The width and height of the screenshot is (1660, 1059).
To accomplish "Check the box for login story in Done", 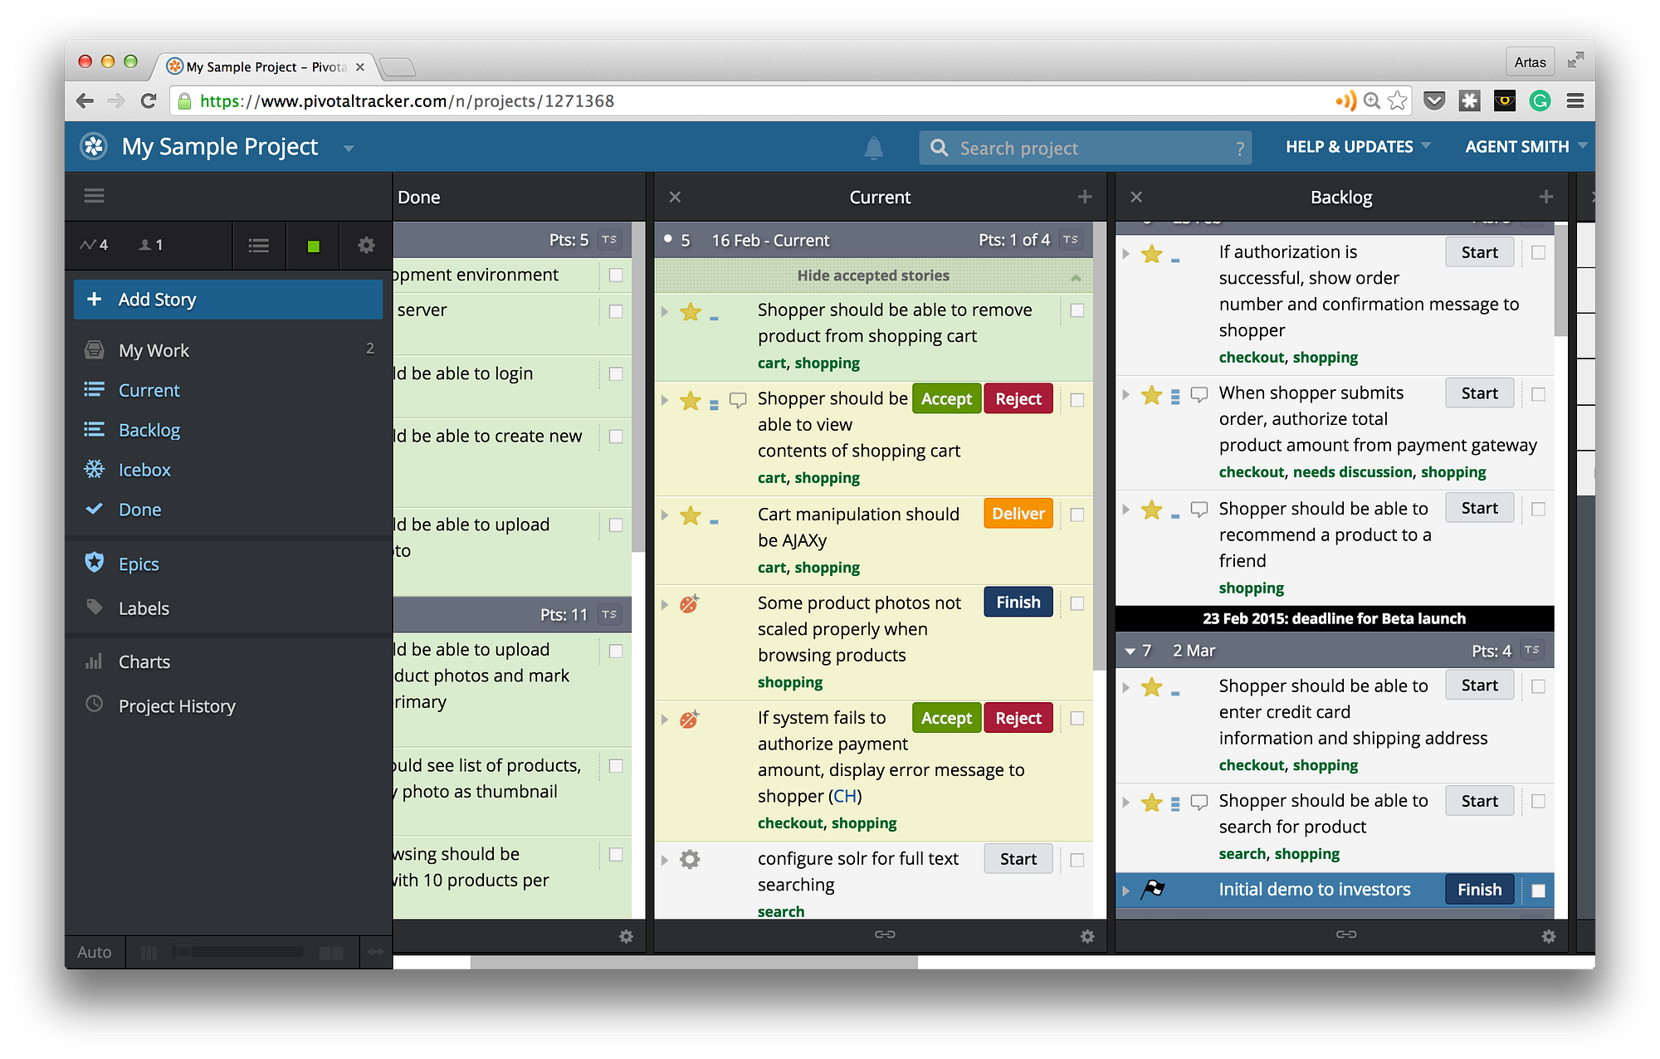I will (616, 373).
